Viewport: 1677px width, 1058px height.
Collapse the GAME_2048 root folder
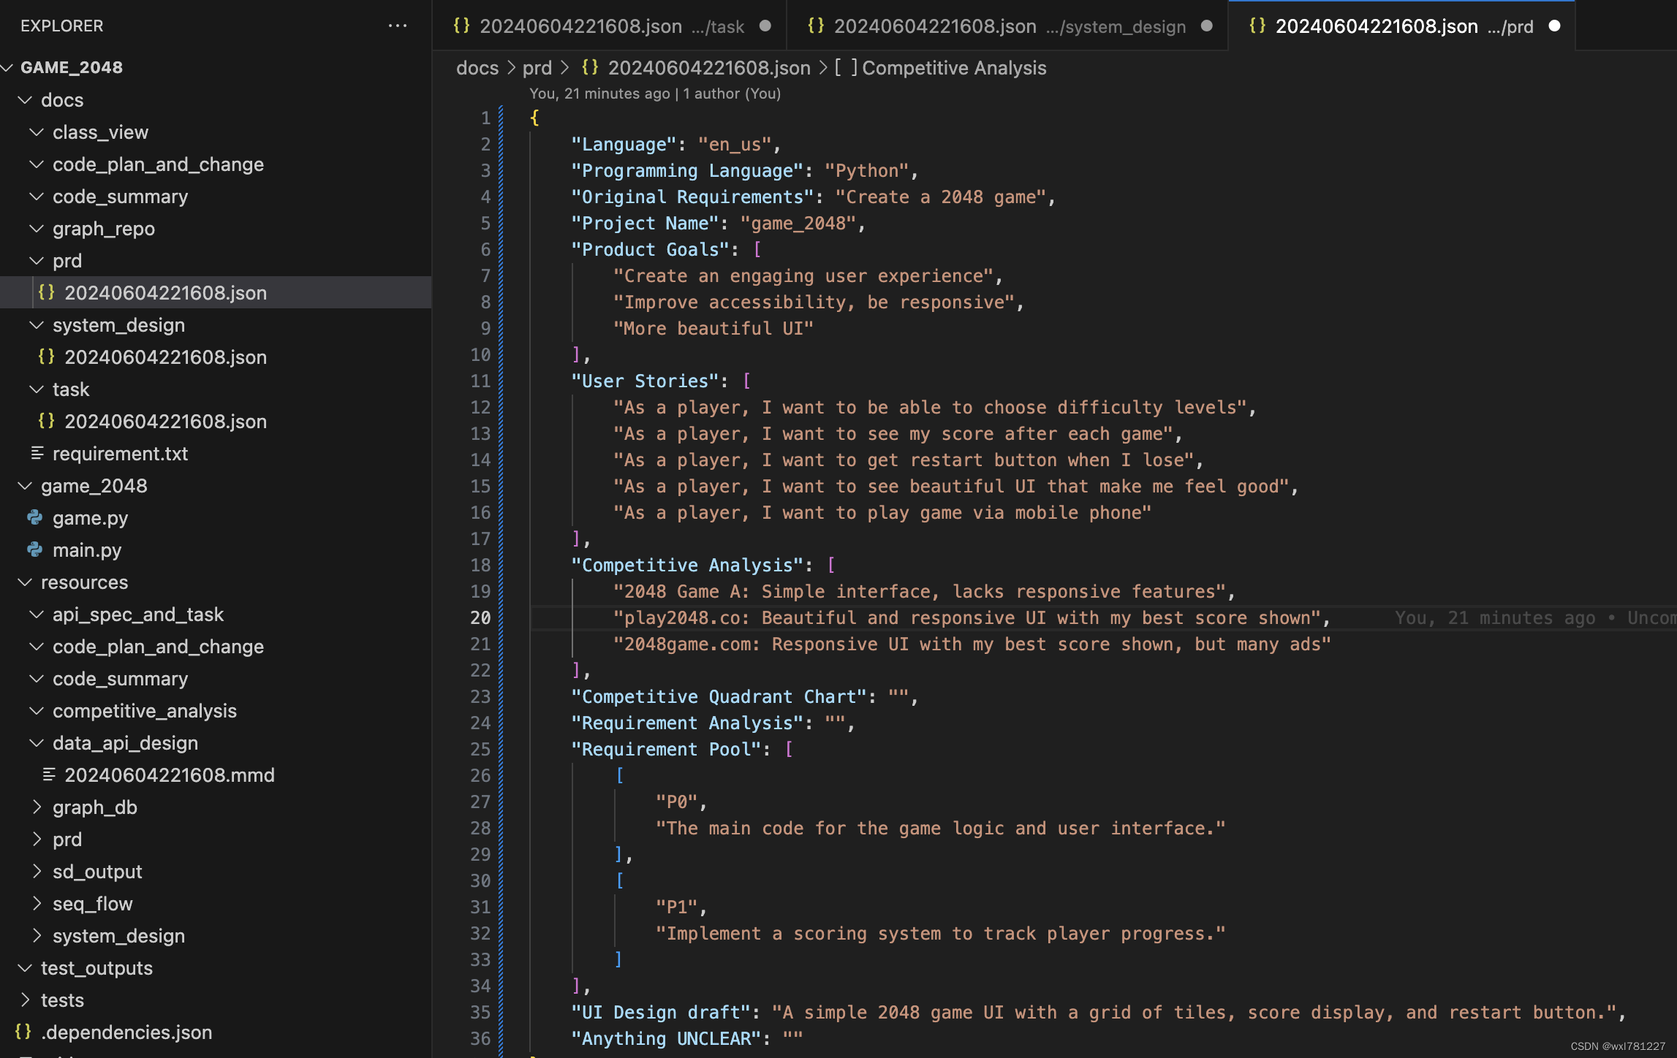click(7, 67)
